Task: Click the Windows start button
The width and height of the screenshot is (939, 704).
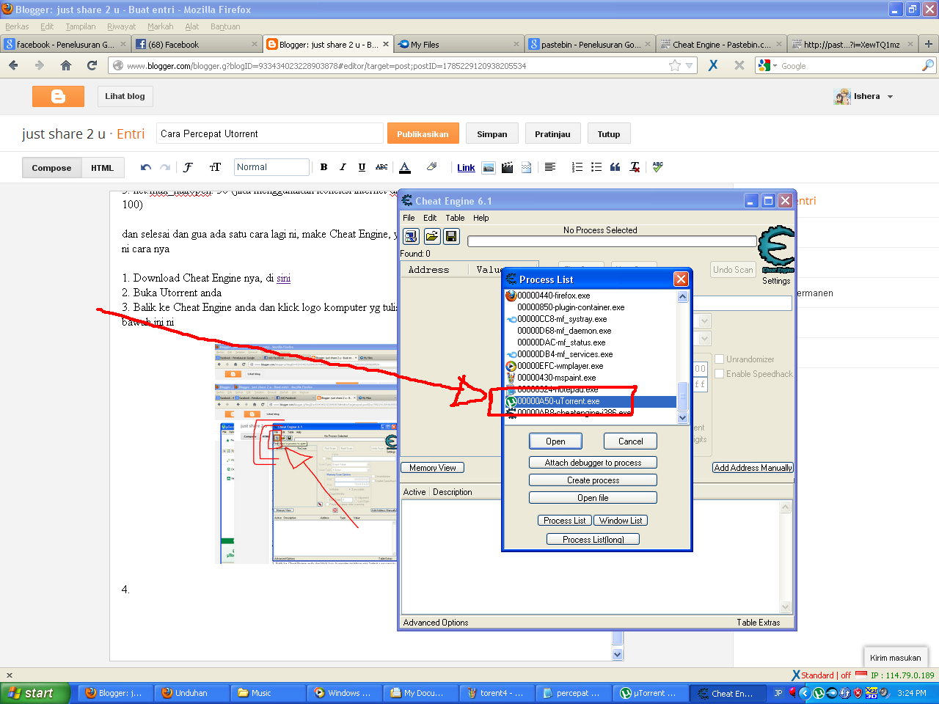Action: 35,693
